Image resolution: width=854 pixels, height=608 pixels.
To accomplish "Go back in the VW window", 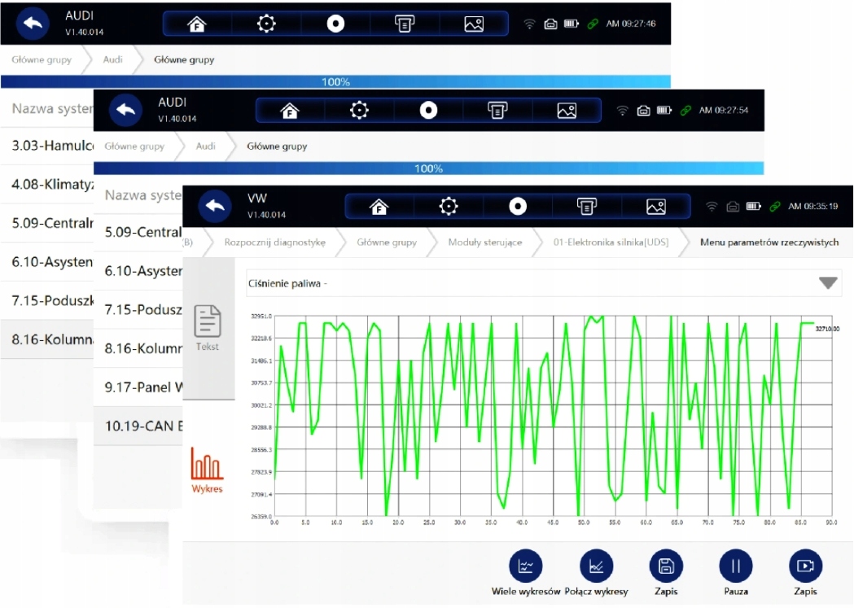I will pos(215,206).
